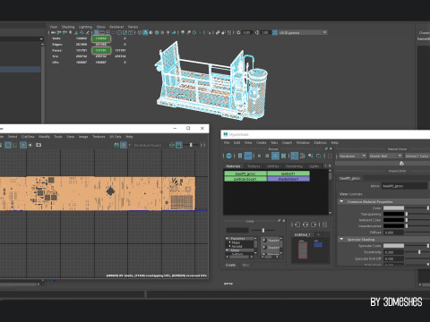
Task: Click the viewport exposure value field 0.00
Action: pos(247,32)
